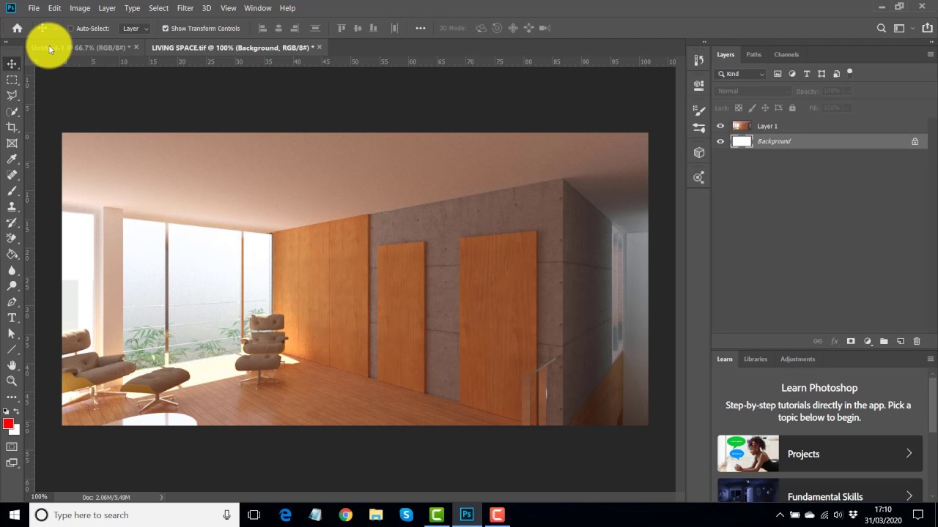Activate the Hand tool

(x=12, y=365)
